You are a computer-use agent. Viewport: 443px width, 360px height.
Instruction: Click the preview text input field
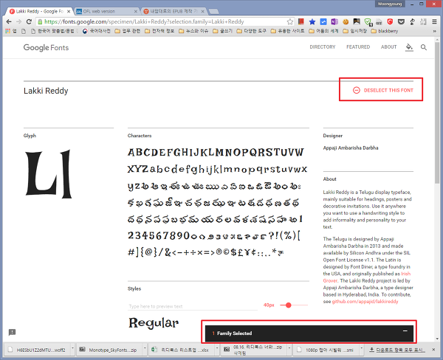(x=193, y=306)
